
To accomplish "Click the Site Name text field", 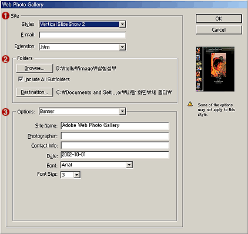I will [115, 125].
